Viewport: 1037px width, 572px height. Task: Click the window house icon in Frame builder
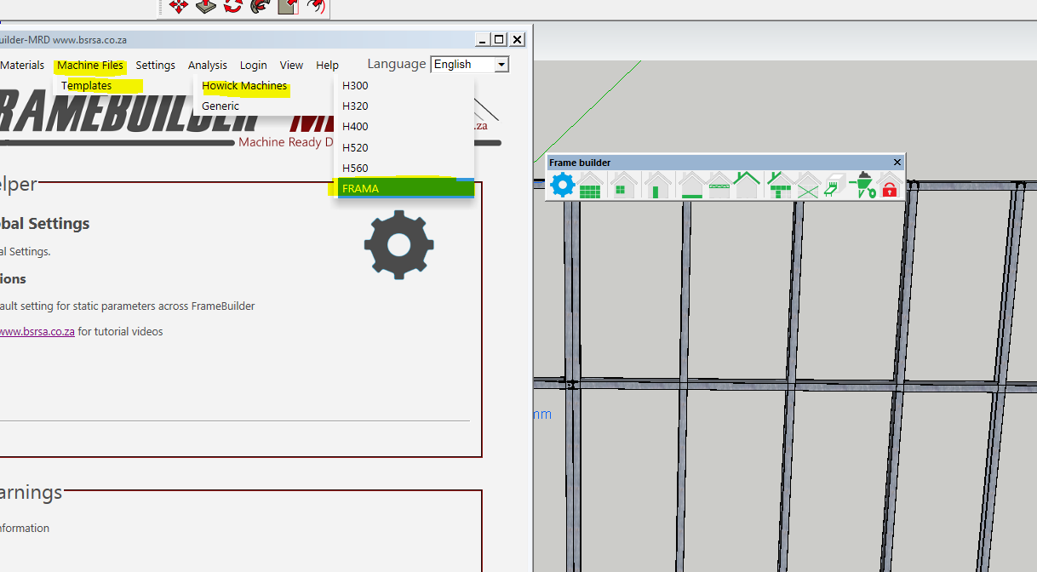pos(623,185)
